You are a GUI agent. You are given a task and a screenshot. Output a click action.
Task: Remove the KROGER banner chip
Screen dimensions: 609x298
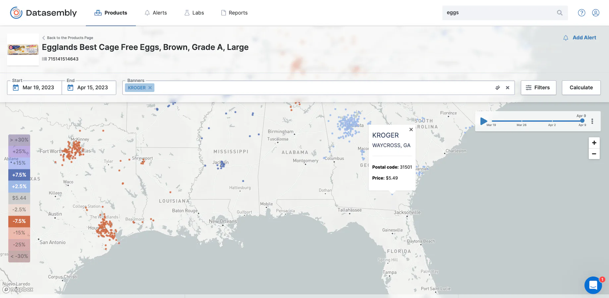click(x=150, y=88)
